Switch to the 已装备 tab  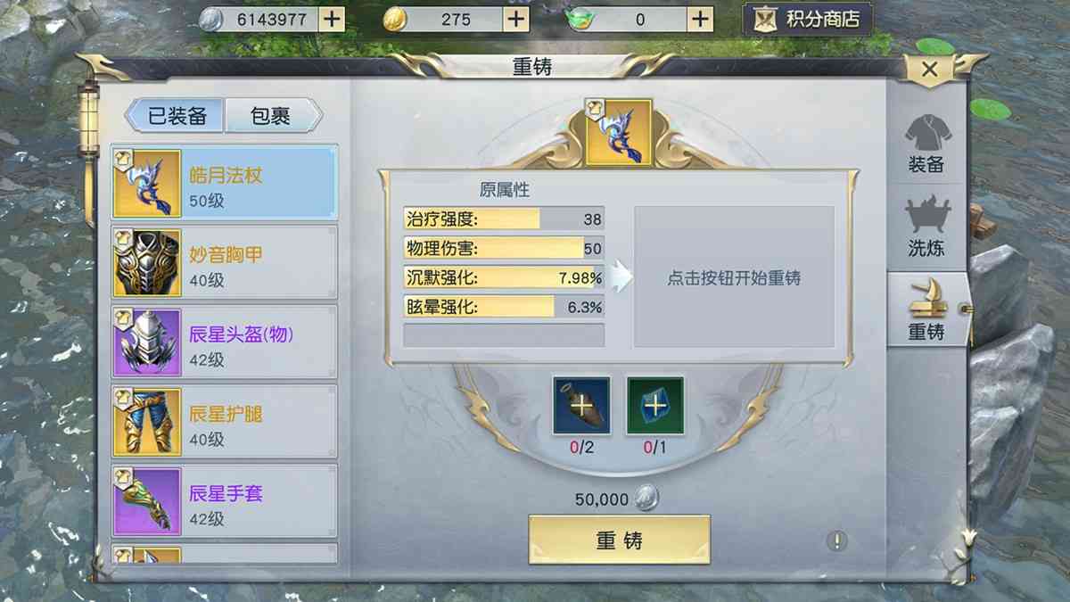175,116
